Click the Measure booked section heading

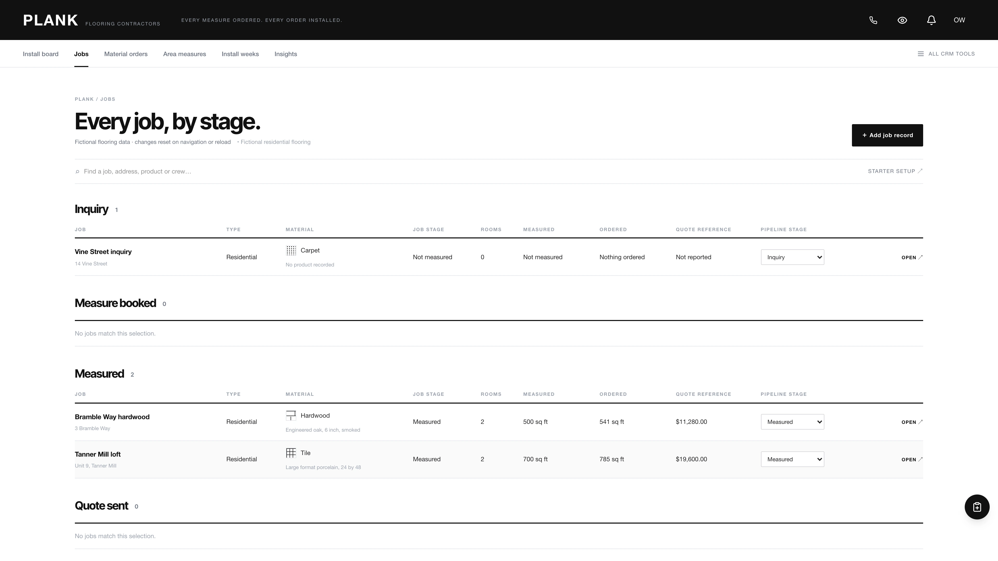[115, 303]
